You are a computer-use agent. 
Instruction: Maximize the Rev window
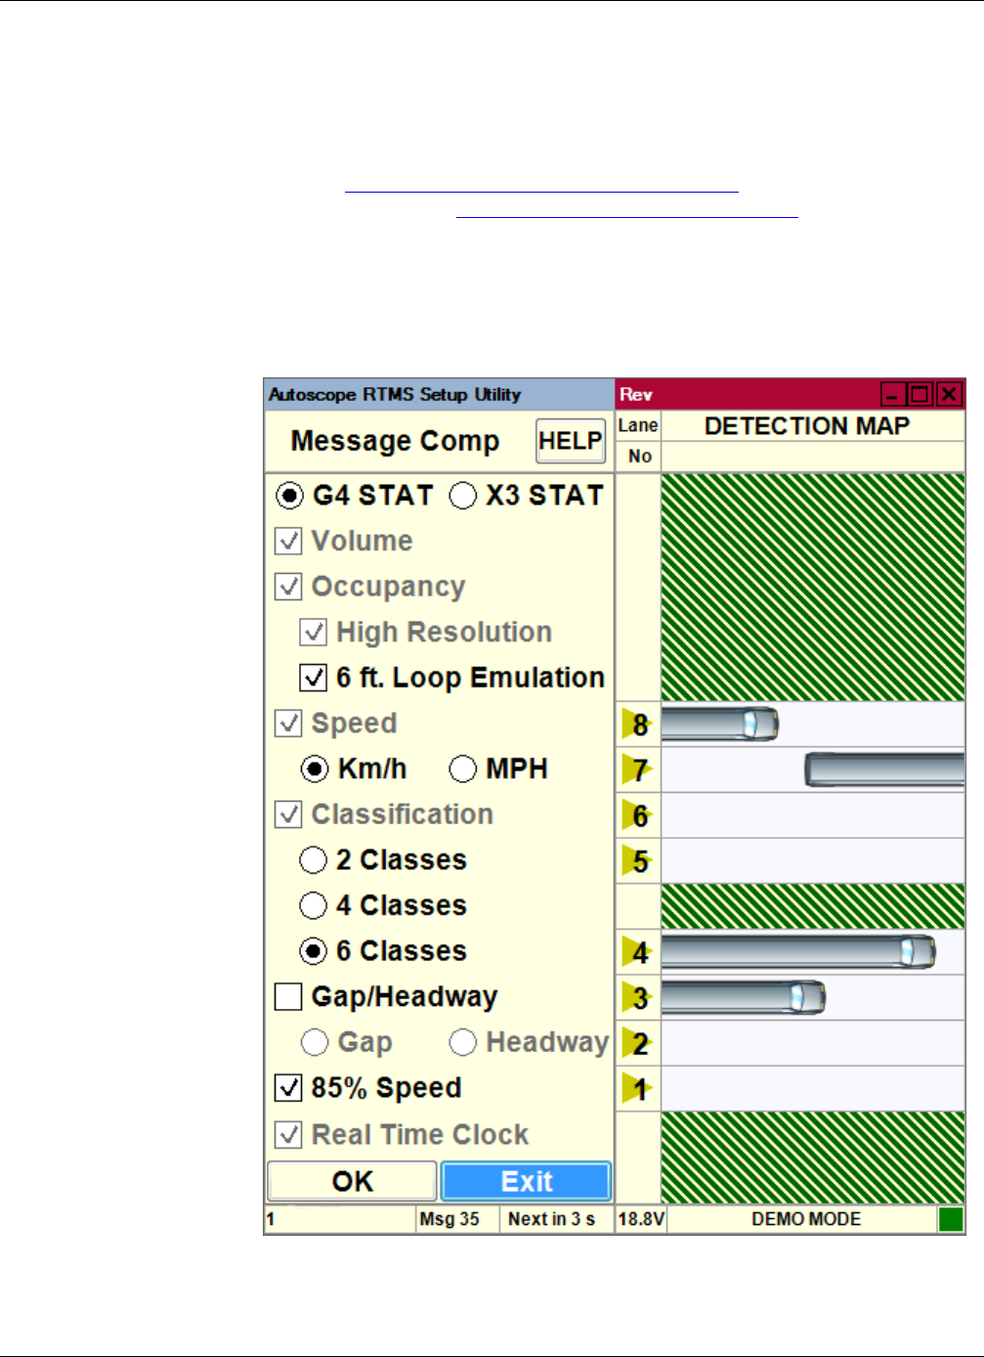pyautogui.click(x=920, y=394)
